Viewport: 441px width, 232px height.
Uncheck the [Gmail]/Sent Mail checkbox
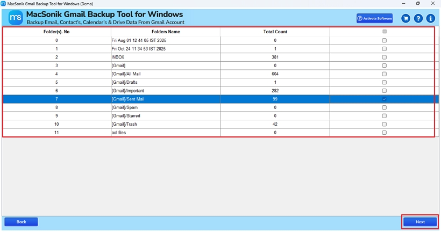384,99
